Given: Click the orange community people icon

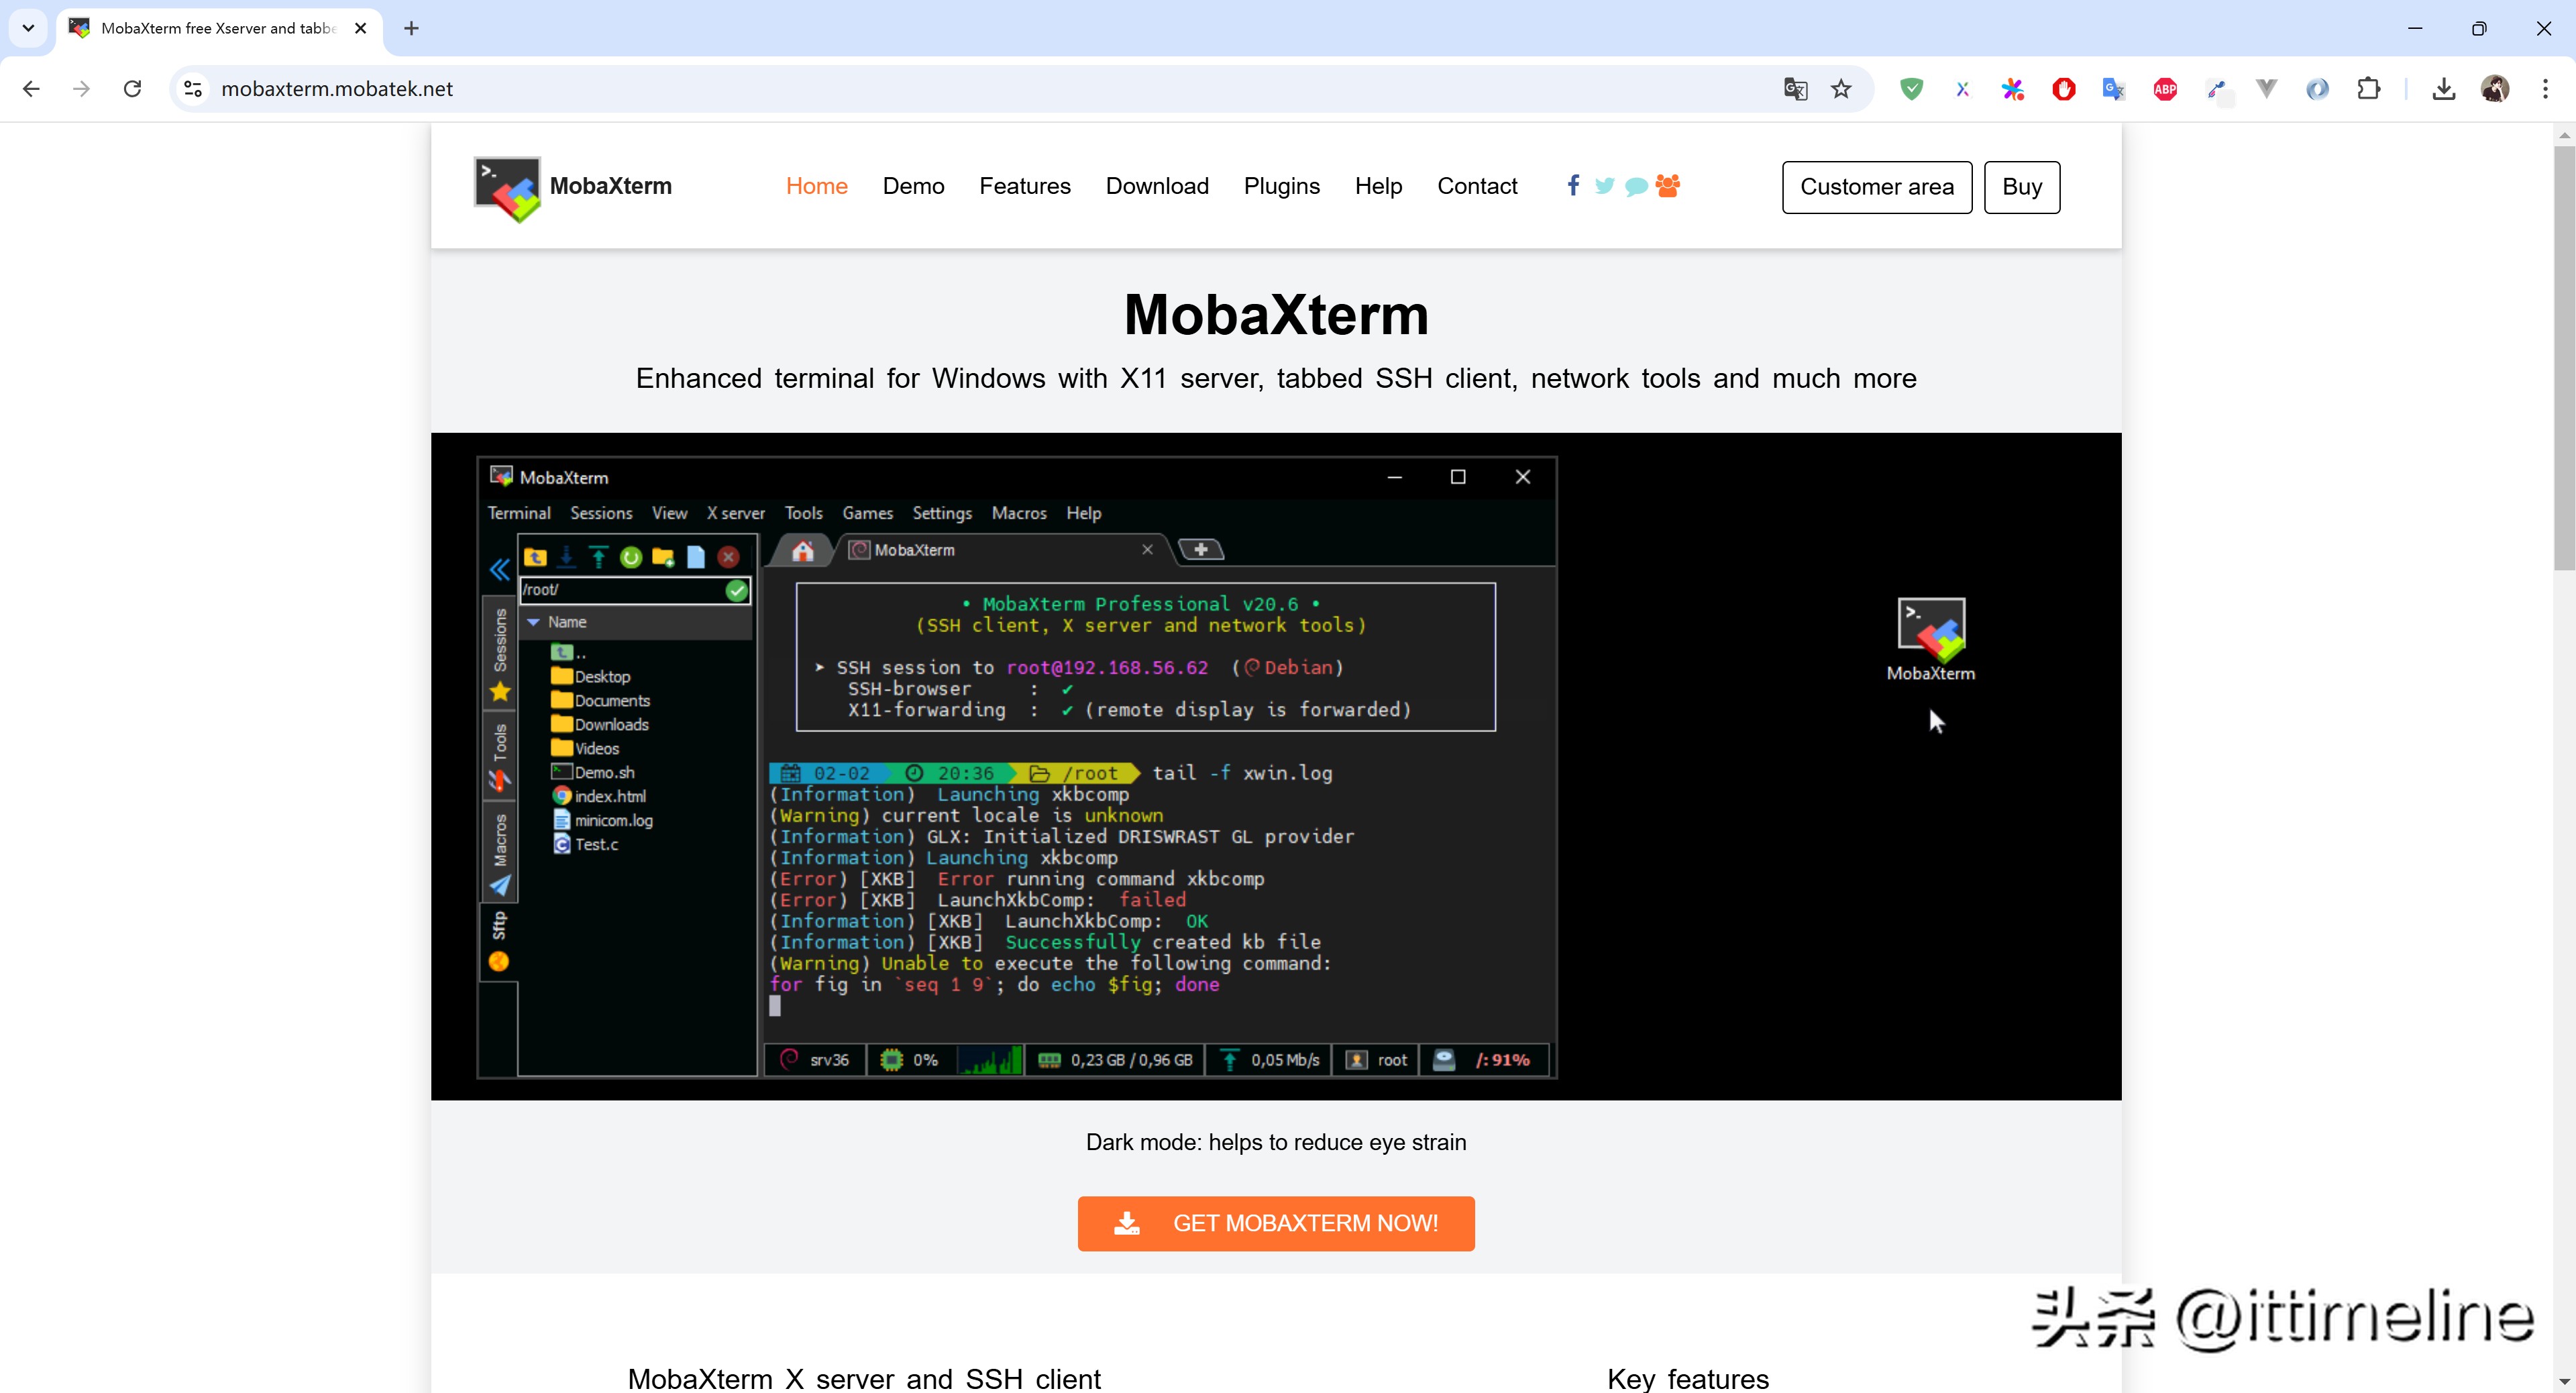Looking at the screenshot, I should coord(1667,186).
